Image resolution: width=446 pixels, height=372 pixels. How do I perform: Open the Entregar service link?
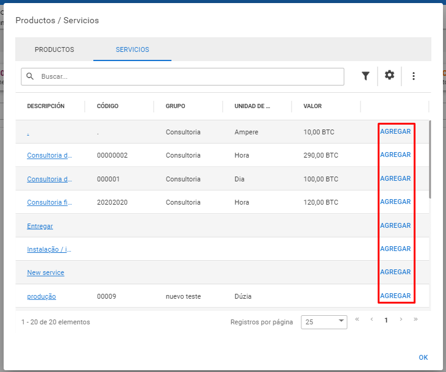40,226
